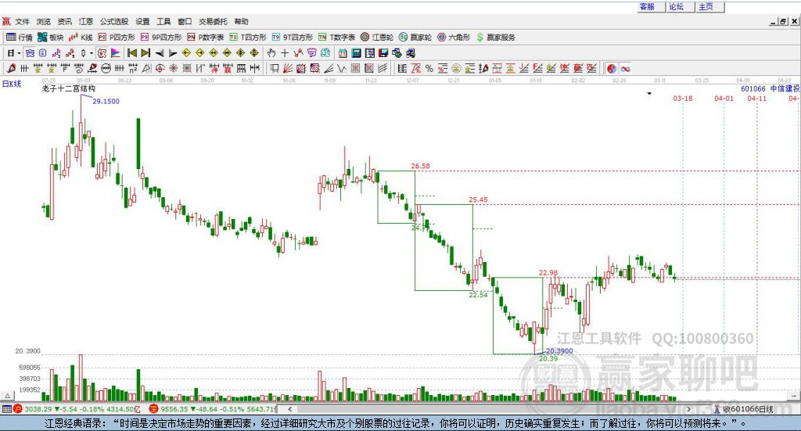
Task: Step chart left with black arrow
Action: click(160, 53)
